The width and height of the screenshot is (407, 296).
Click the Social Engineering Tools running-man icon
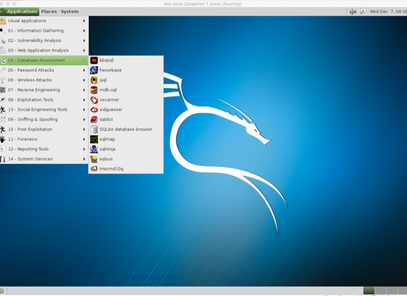3,109
